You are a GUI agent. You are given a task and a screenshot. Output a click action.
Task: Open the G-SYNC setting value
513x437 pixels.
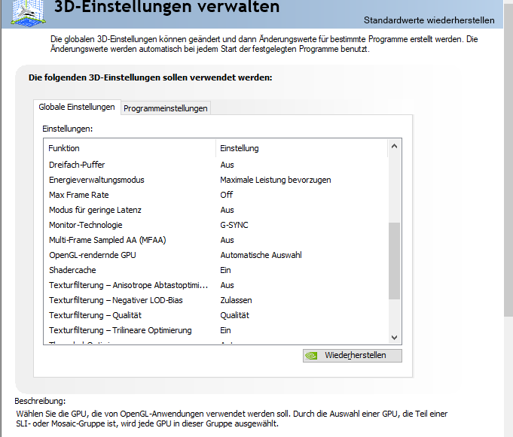click(x=234, y=225)
